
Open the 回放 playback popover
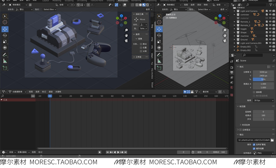[12, 152]
